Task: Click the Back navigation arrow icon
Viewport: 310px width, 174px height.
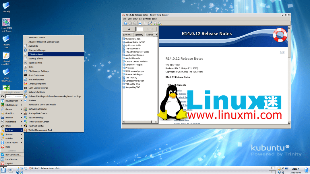Action: (131, 23)
